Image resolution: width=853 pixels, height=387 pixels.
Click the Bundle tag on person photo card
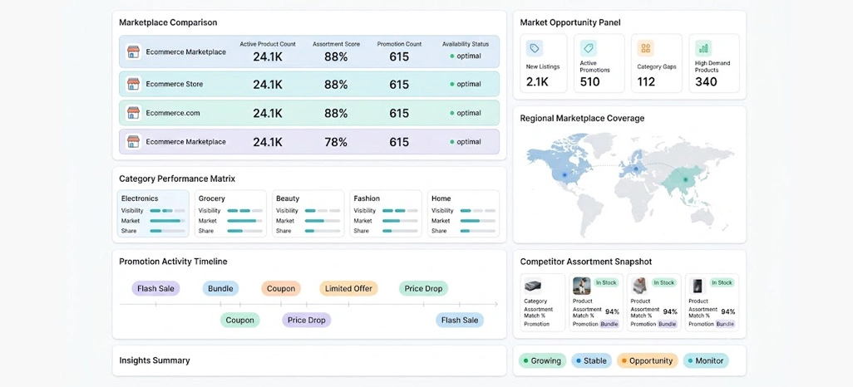click(x=609, y=324)
